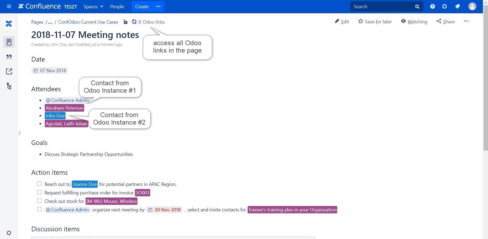The width and height of the screenshot is (488, 239).
Task: Open the 8 Odoo links list
Action: (x=151, y=22)
